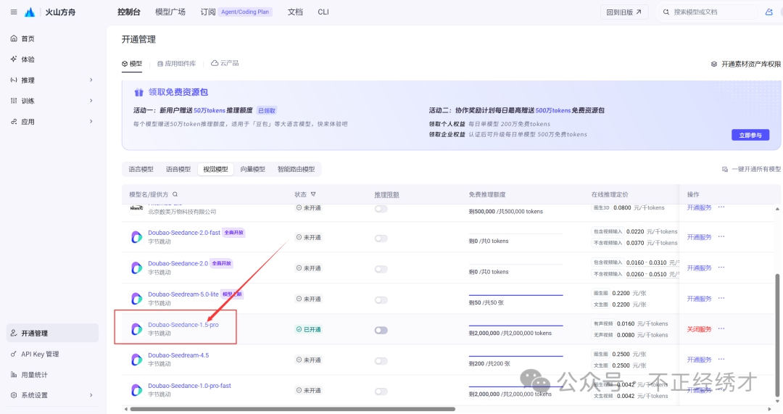
Task: Click 开通服务 for Doubao-Seedance-2.0
Action: (x=699, y=268)
